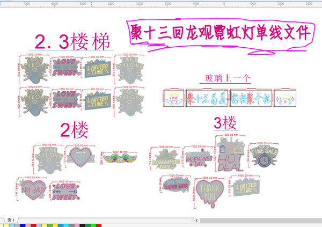
Task: Select the heading text 3楼
Action: [225, 122]
